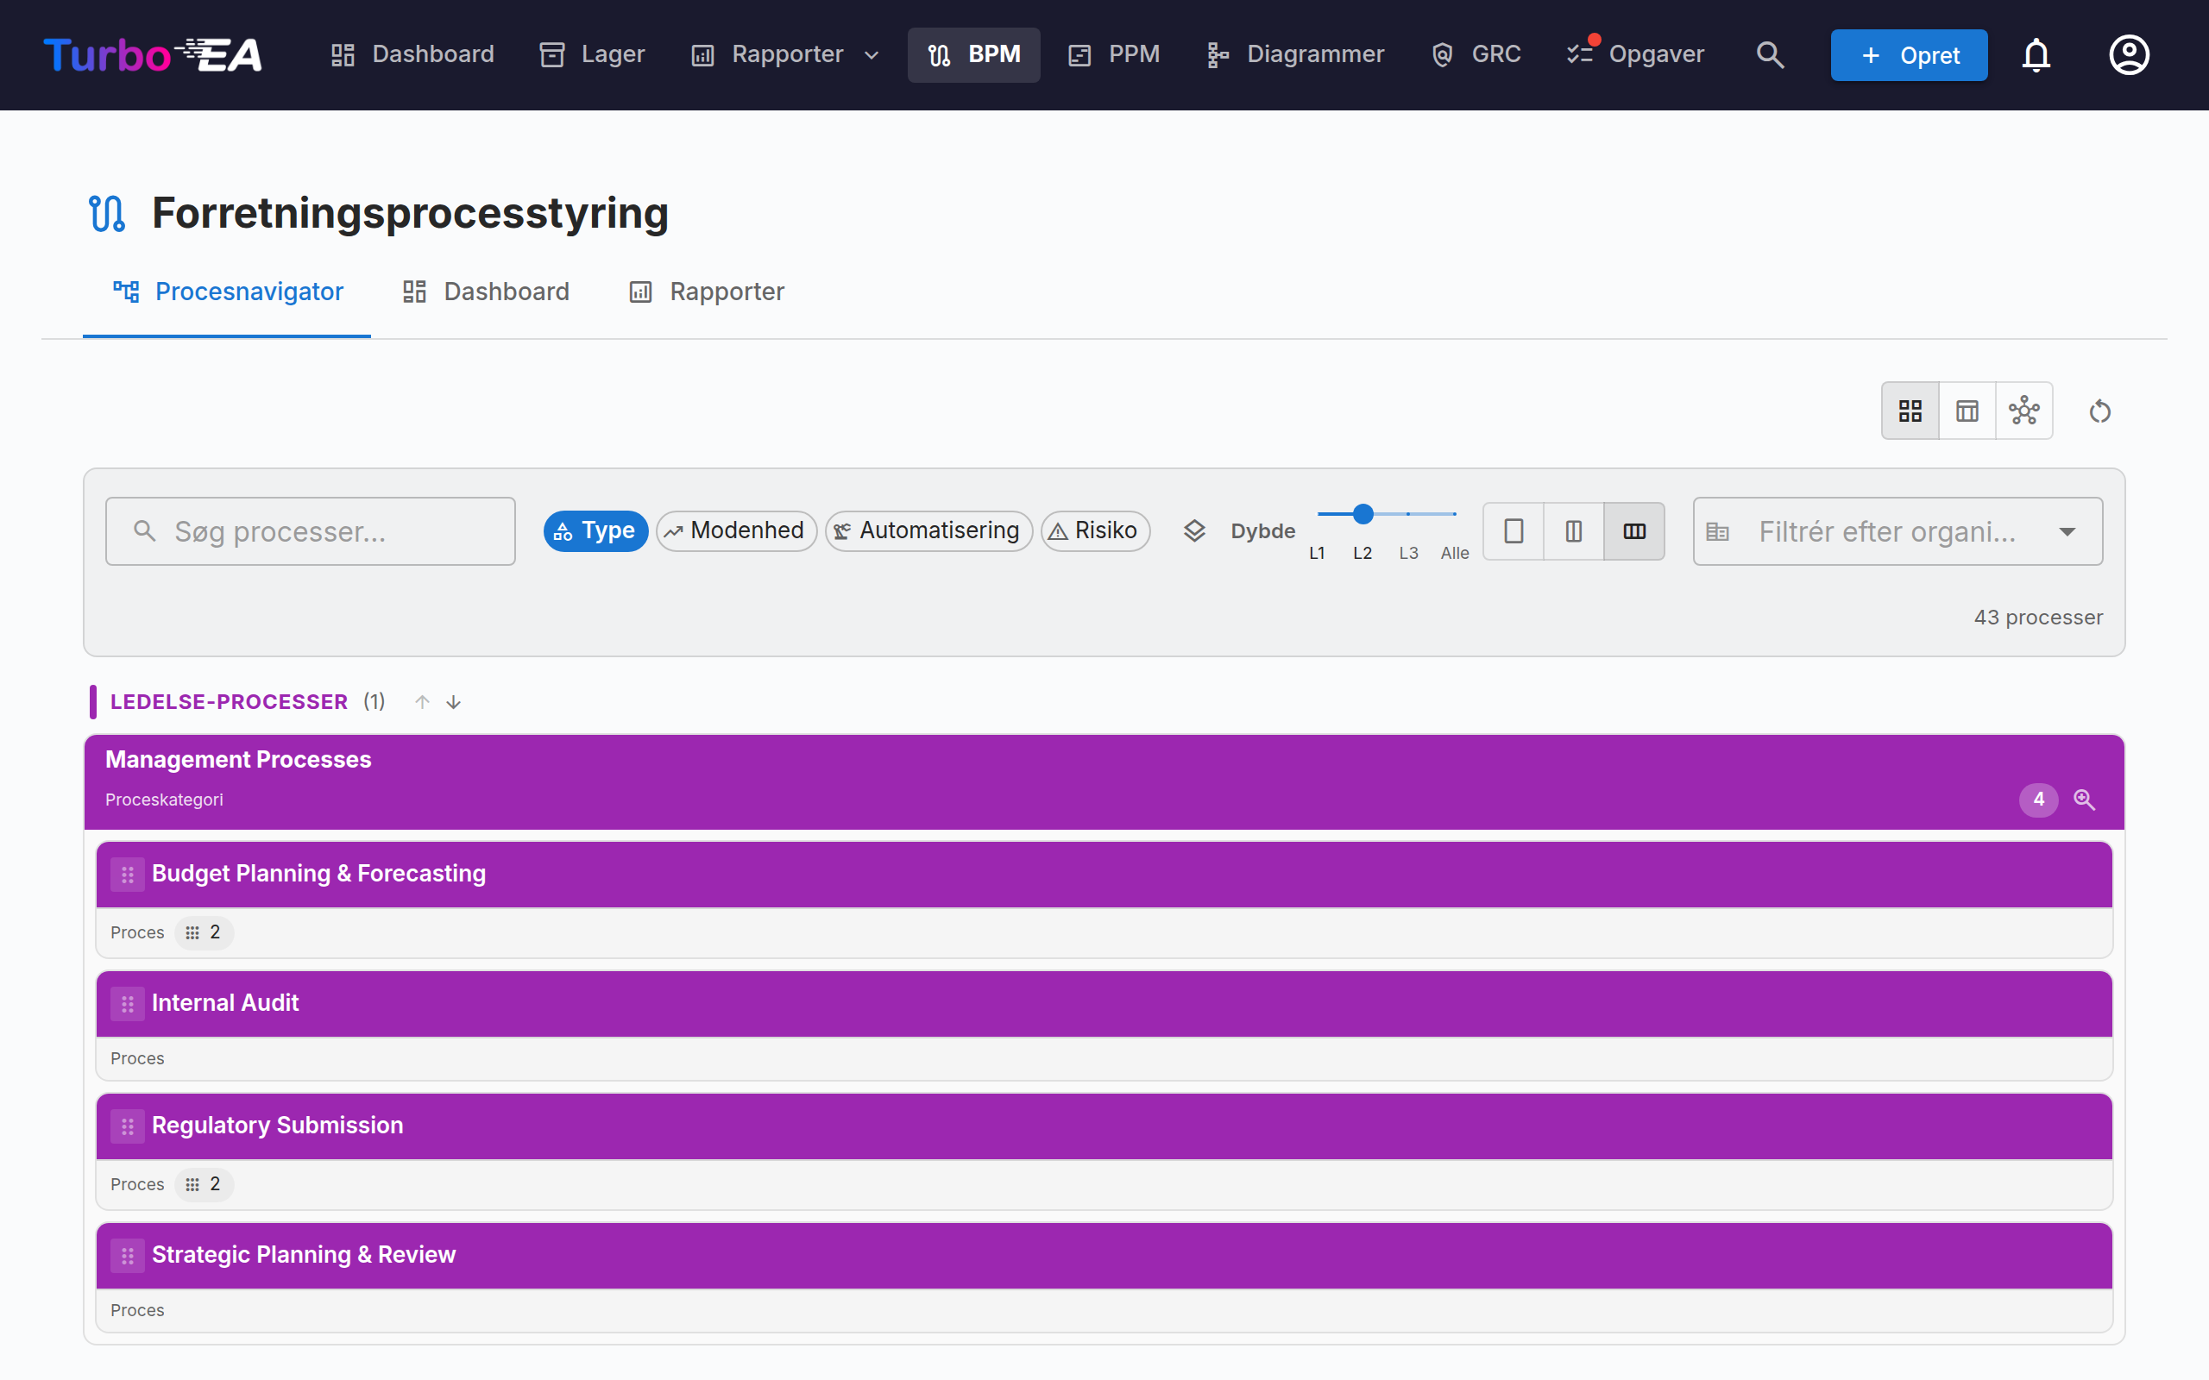Open Internal Audit process card
The height and width of the screenshot is (1380, 2209).
[1104, 1025]
